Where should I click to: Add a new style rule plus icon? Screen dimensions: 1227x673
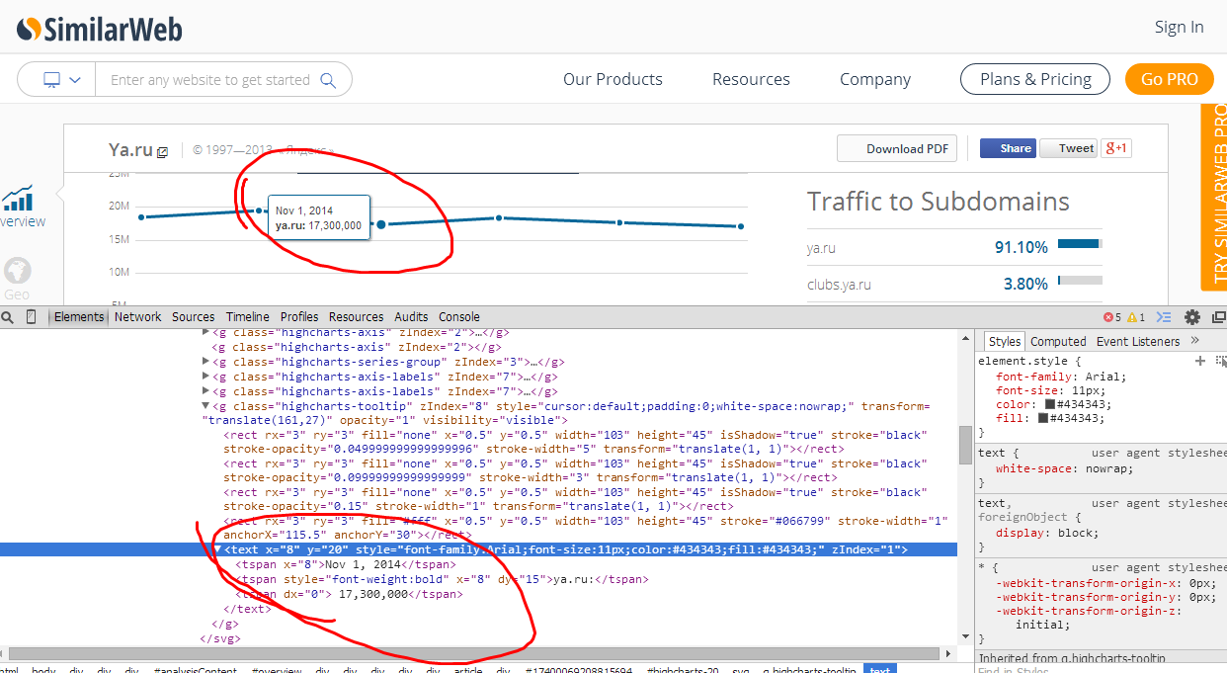[1200, 362]
